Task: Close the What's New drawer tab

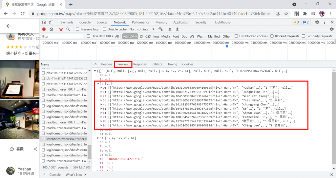Action: 85,175
